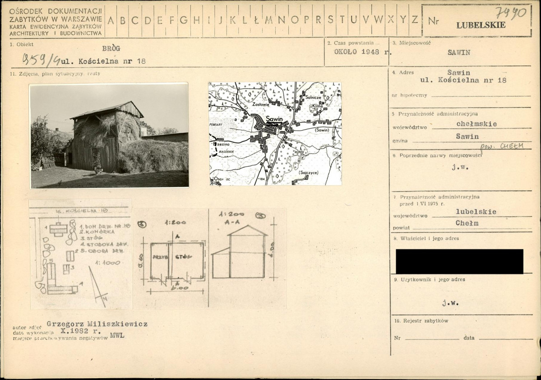Screen dimensions: 541x380
Task: Select the województwo entry chełmskie
Action: [x=476, y=124]
